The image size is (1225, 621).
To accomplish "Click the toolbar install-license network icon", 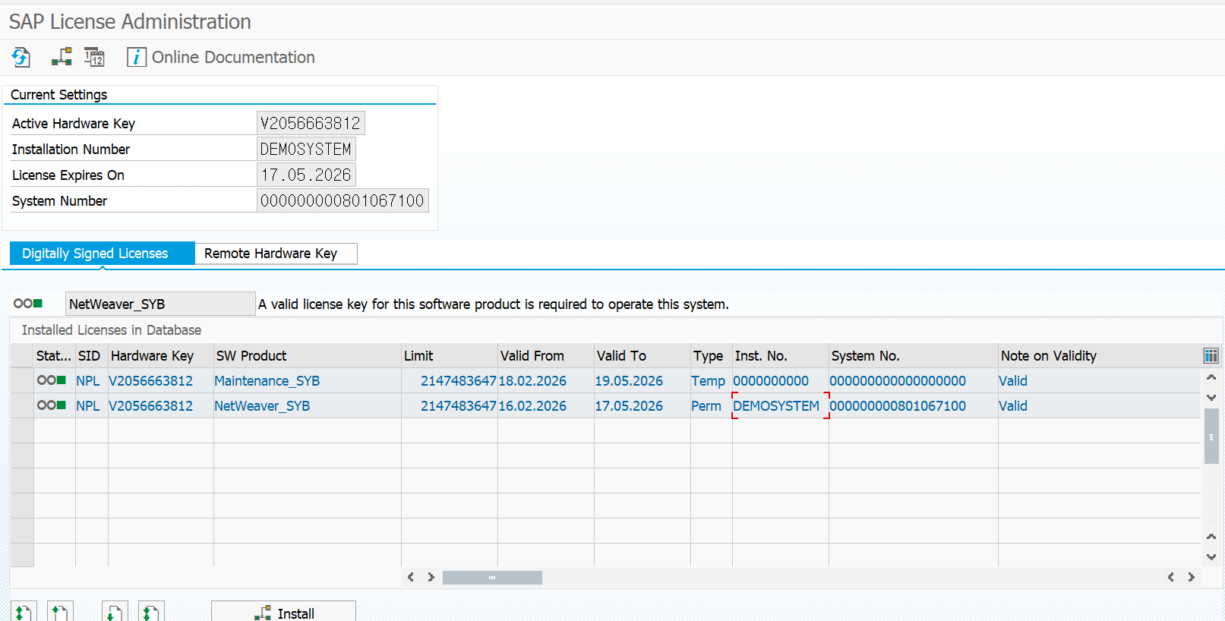I will [62, 57].
